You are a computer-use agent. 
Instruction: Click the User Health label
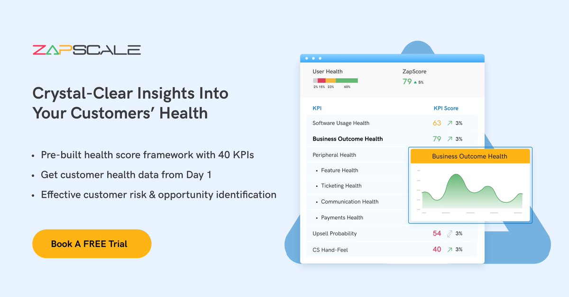(328, 72)
